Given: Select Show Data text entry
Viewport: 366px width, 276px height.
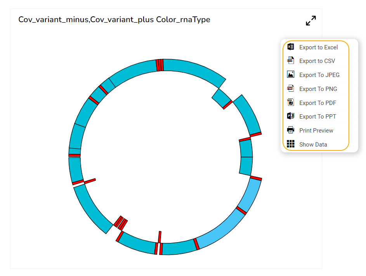Looking at the screenshot, I should point(313,145).
